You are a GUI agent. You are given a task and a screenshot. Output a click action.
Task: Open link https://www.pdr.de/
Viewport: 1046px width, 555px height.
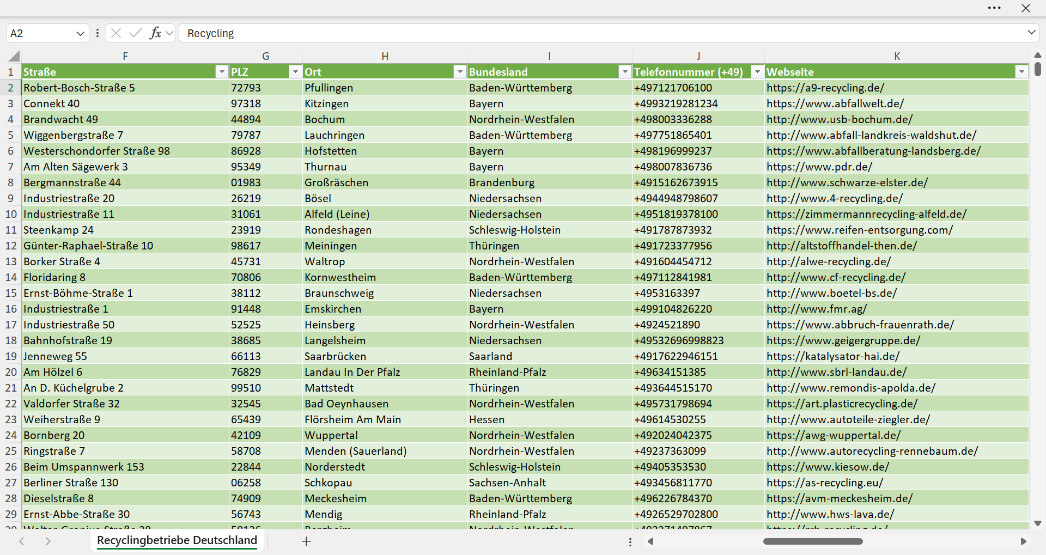819,167
